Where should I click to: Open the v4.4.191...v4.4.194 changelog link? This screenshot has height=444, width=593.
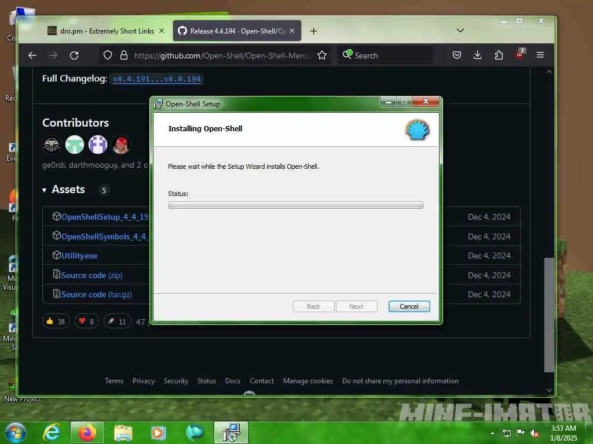[156, 79]
